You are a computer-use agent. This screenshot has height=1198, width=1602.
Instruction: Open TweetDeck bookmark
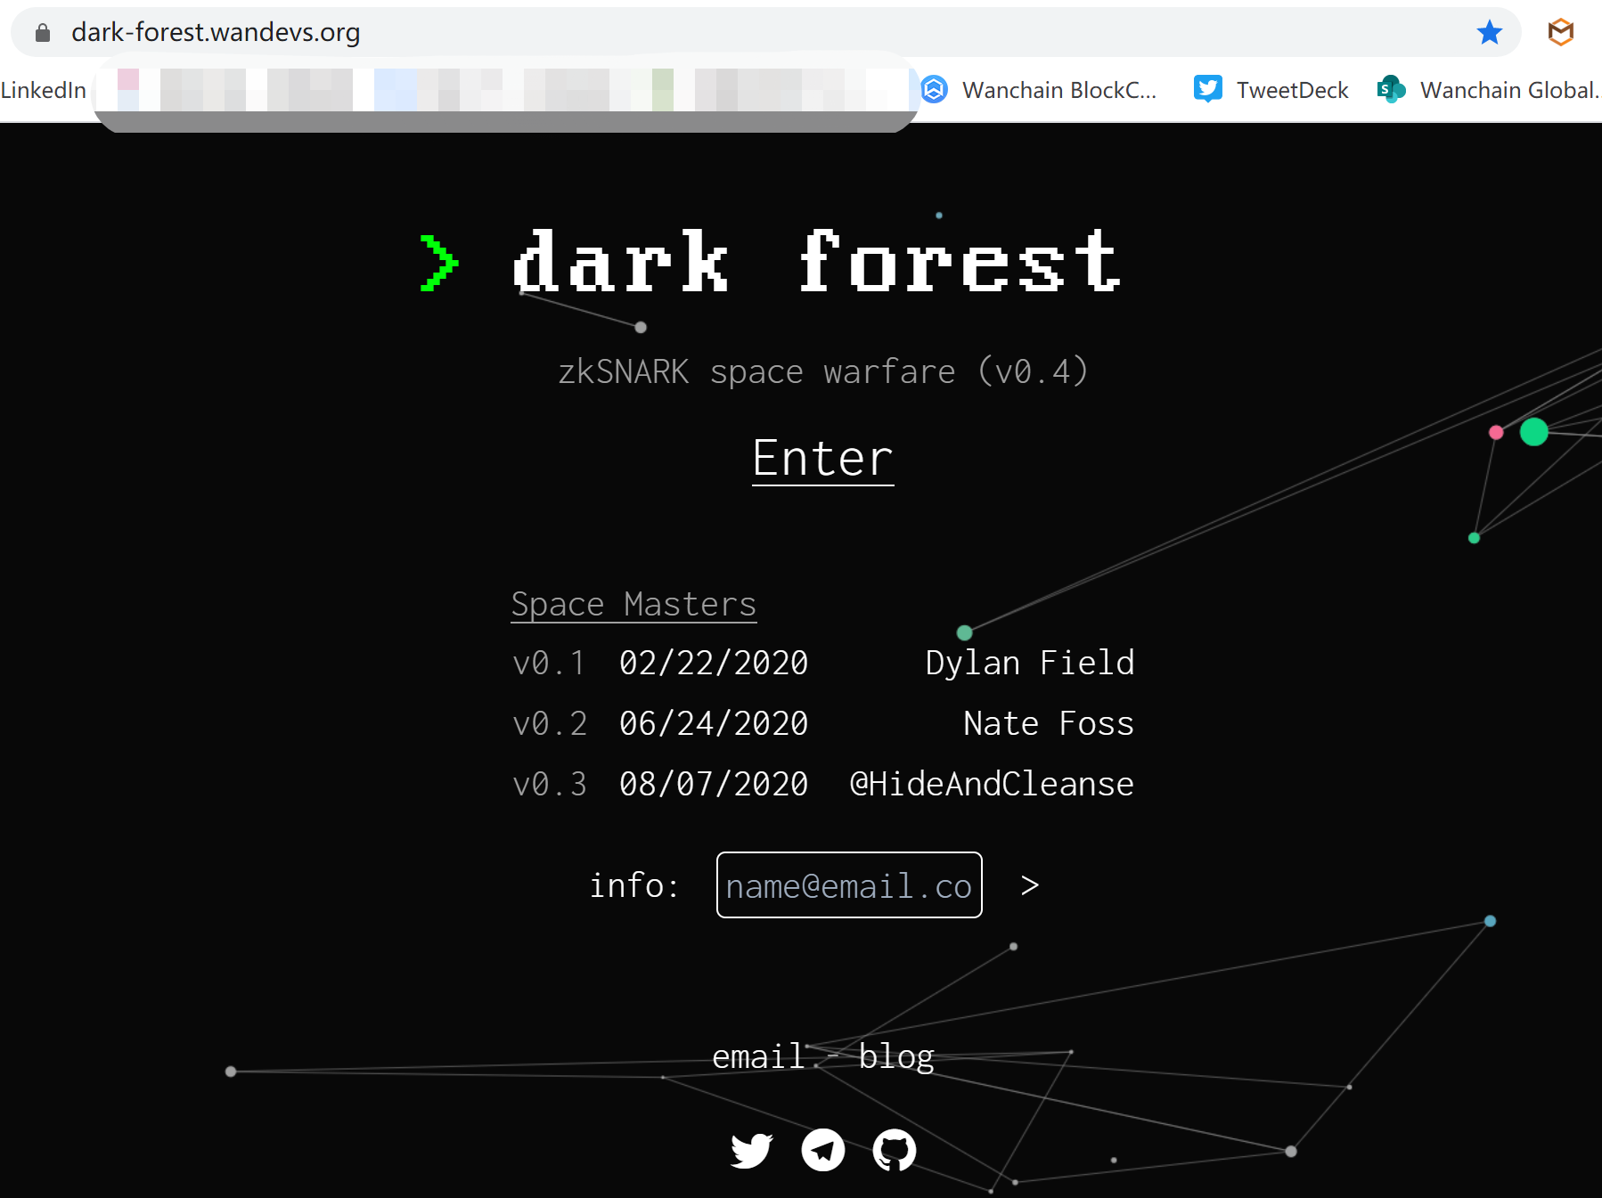point(1271,90)
